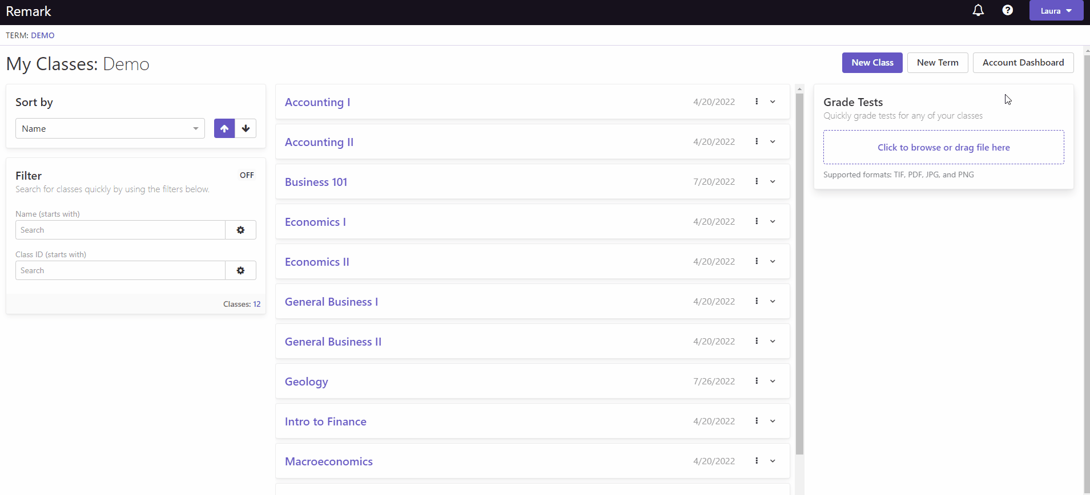
Task: Click the New Term button
Action: click(x=938, y=63)
